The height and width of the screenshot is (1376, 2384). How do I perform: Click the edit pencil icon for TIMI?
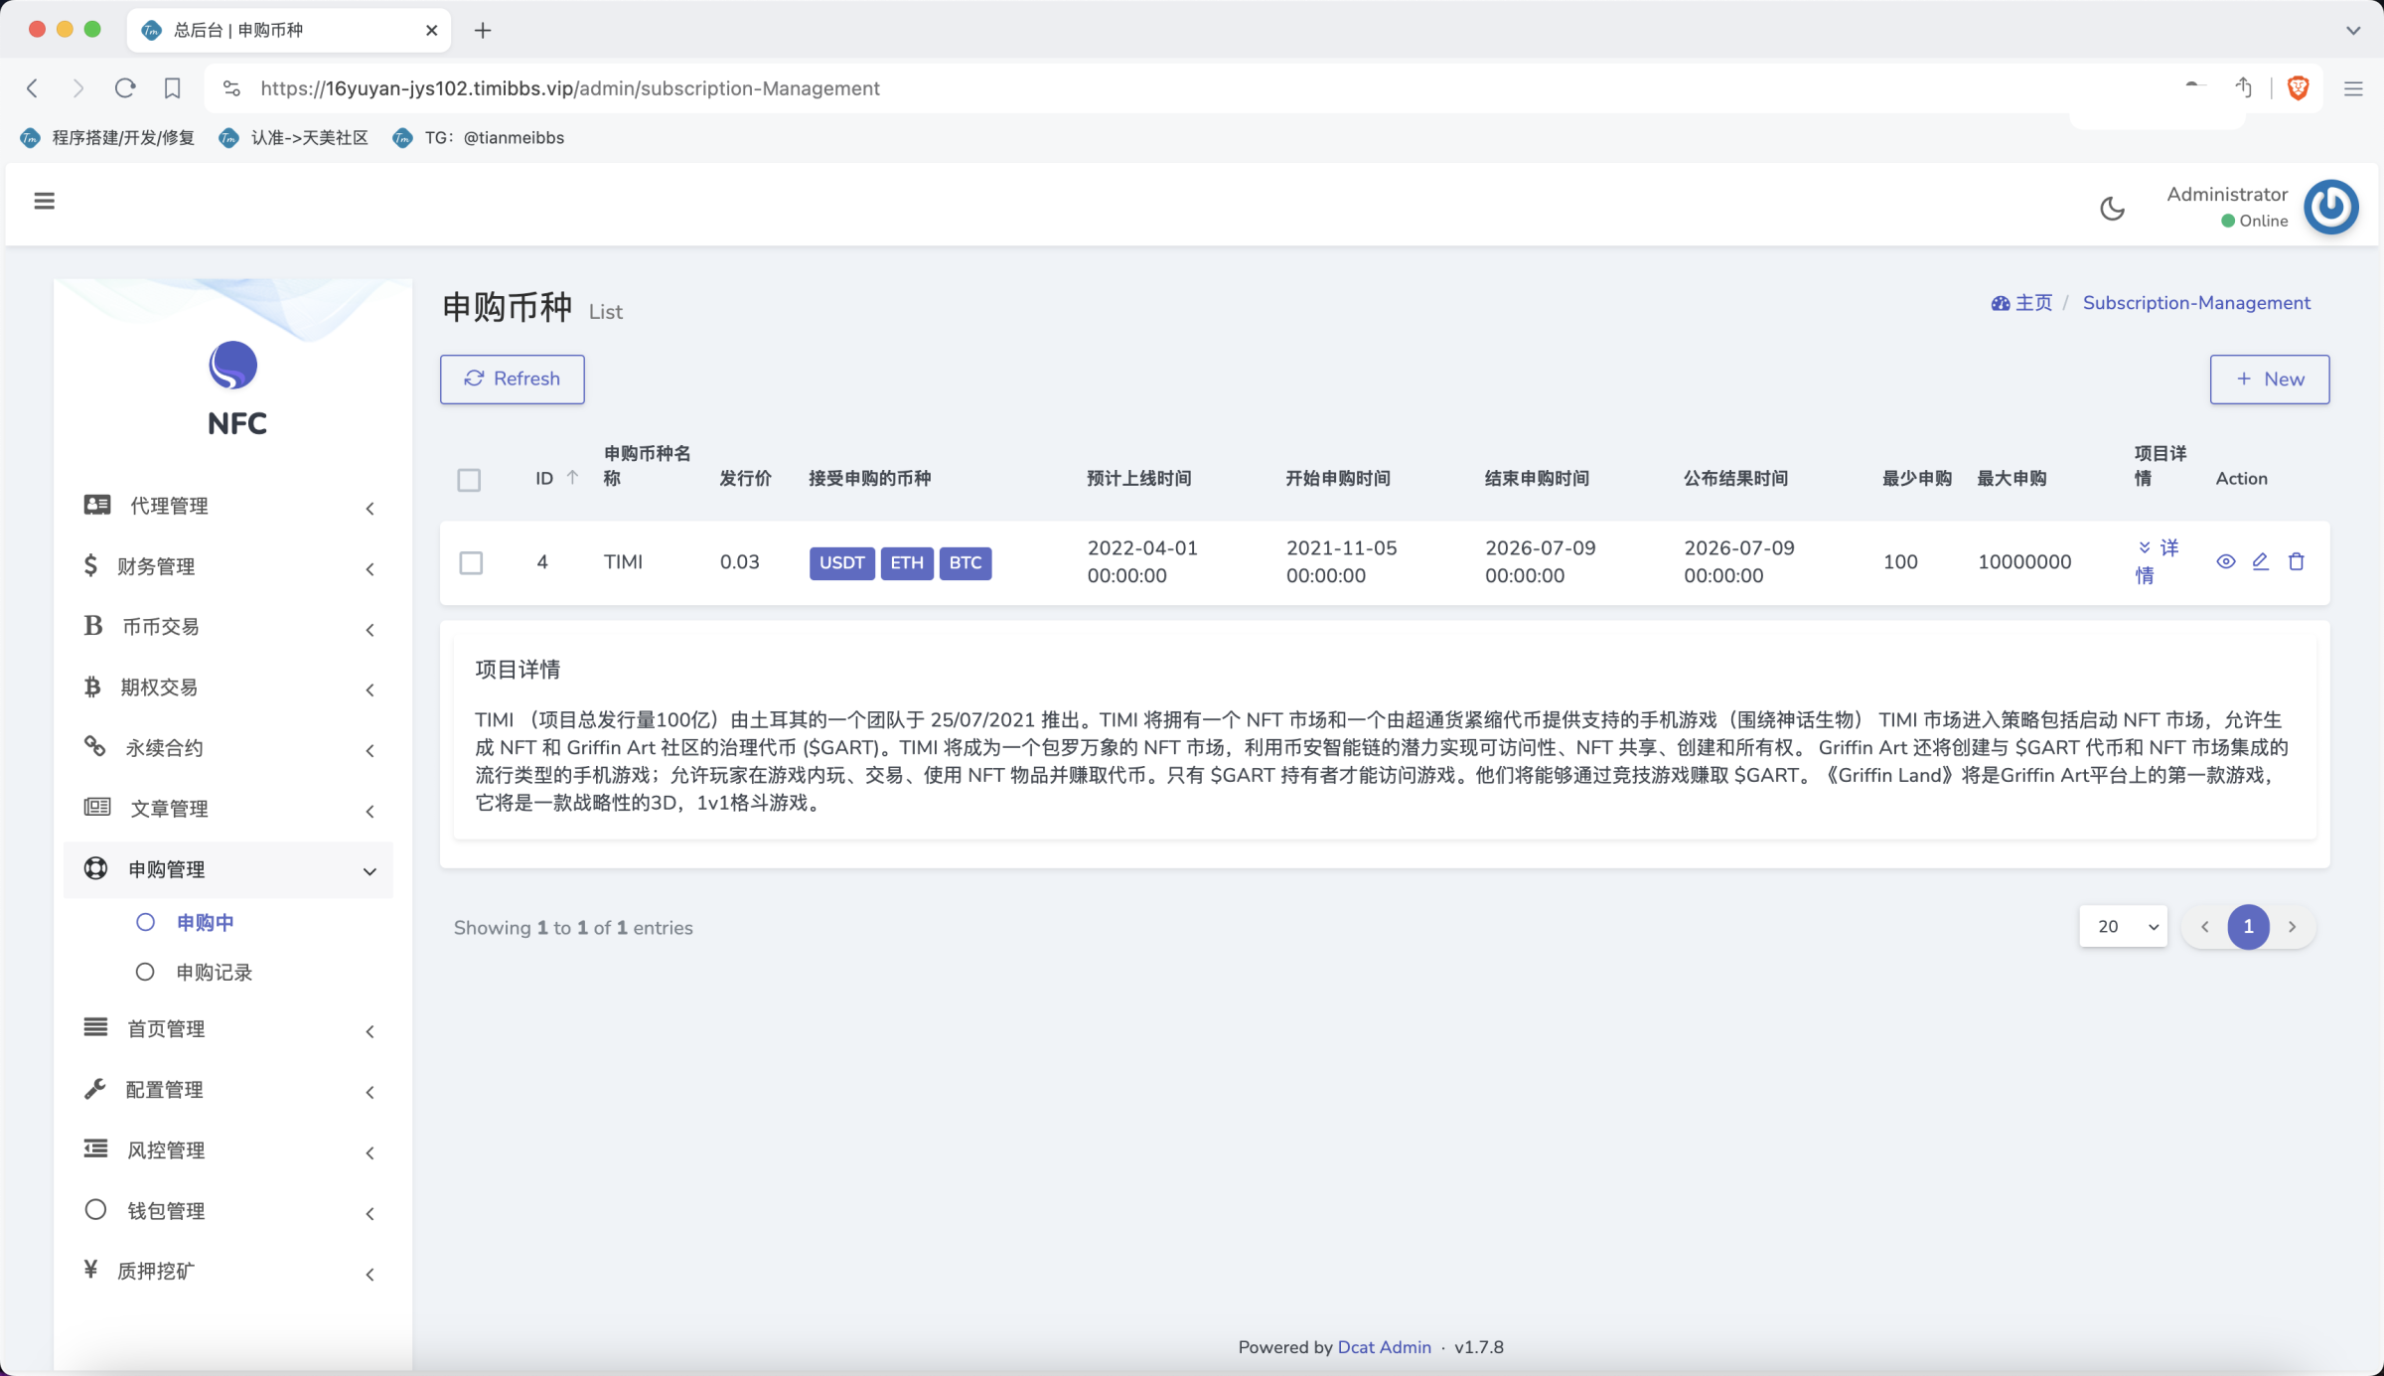click(x=2260, y=561)
